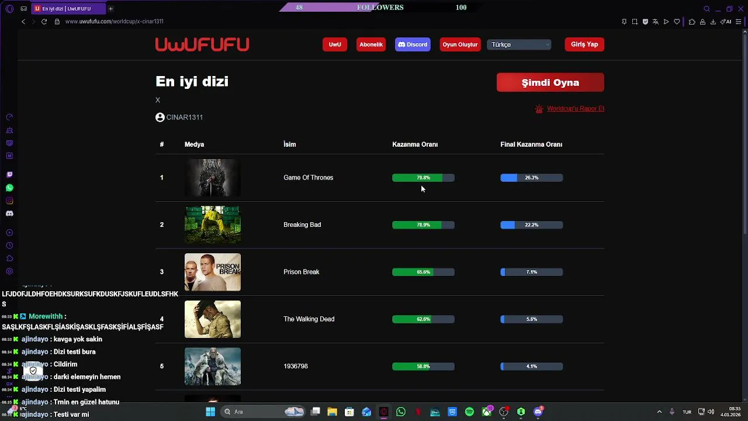Viewport: 748px width, 421px height.
Task: Open Easy Setup settings icon
Action: point(739,22)
